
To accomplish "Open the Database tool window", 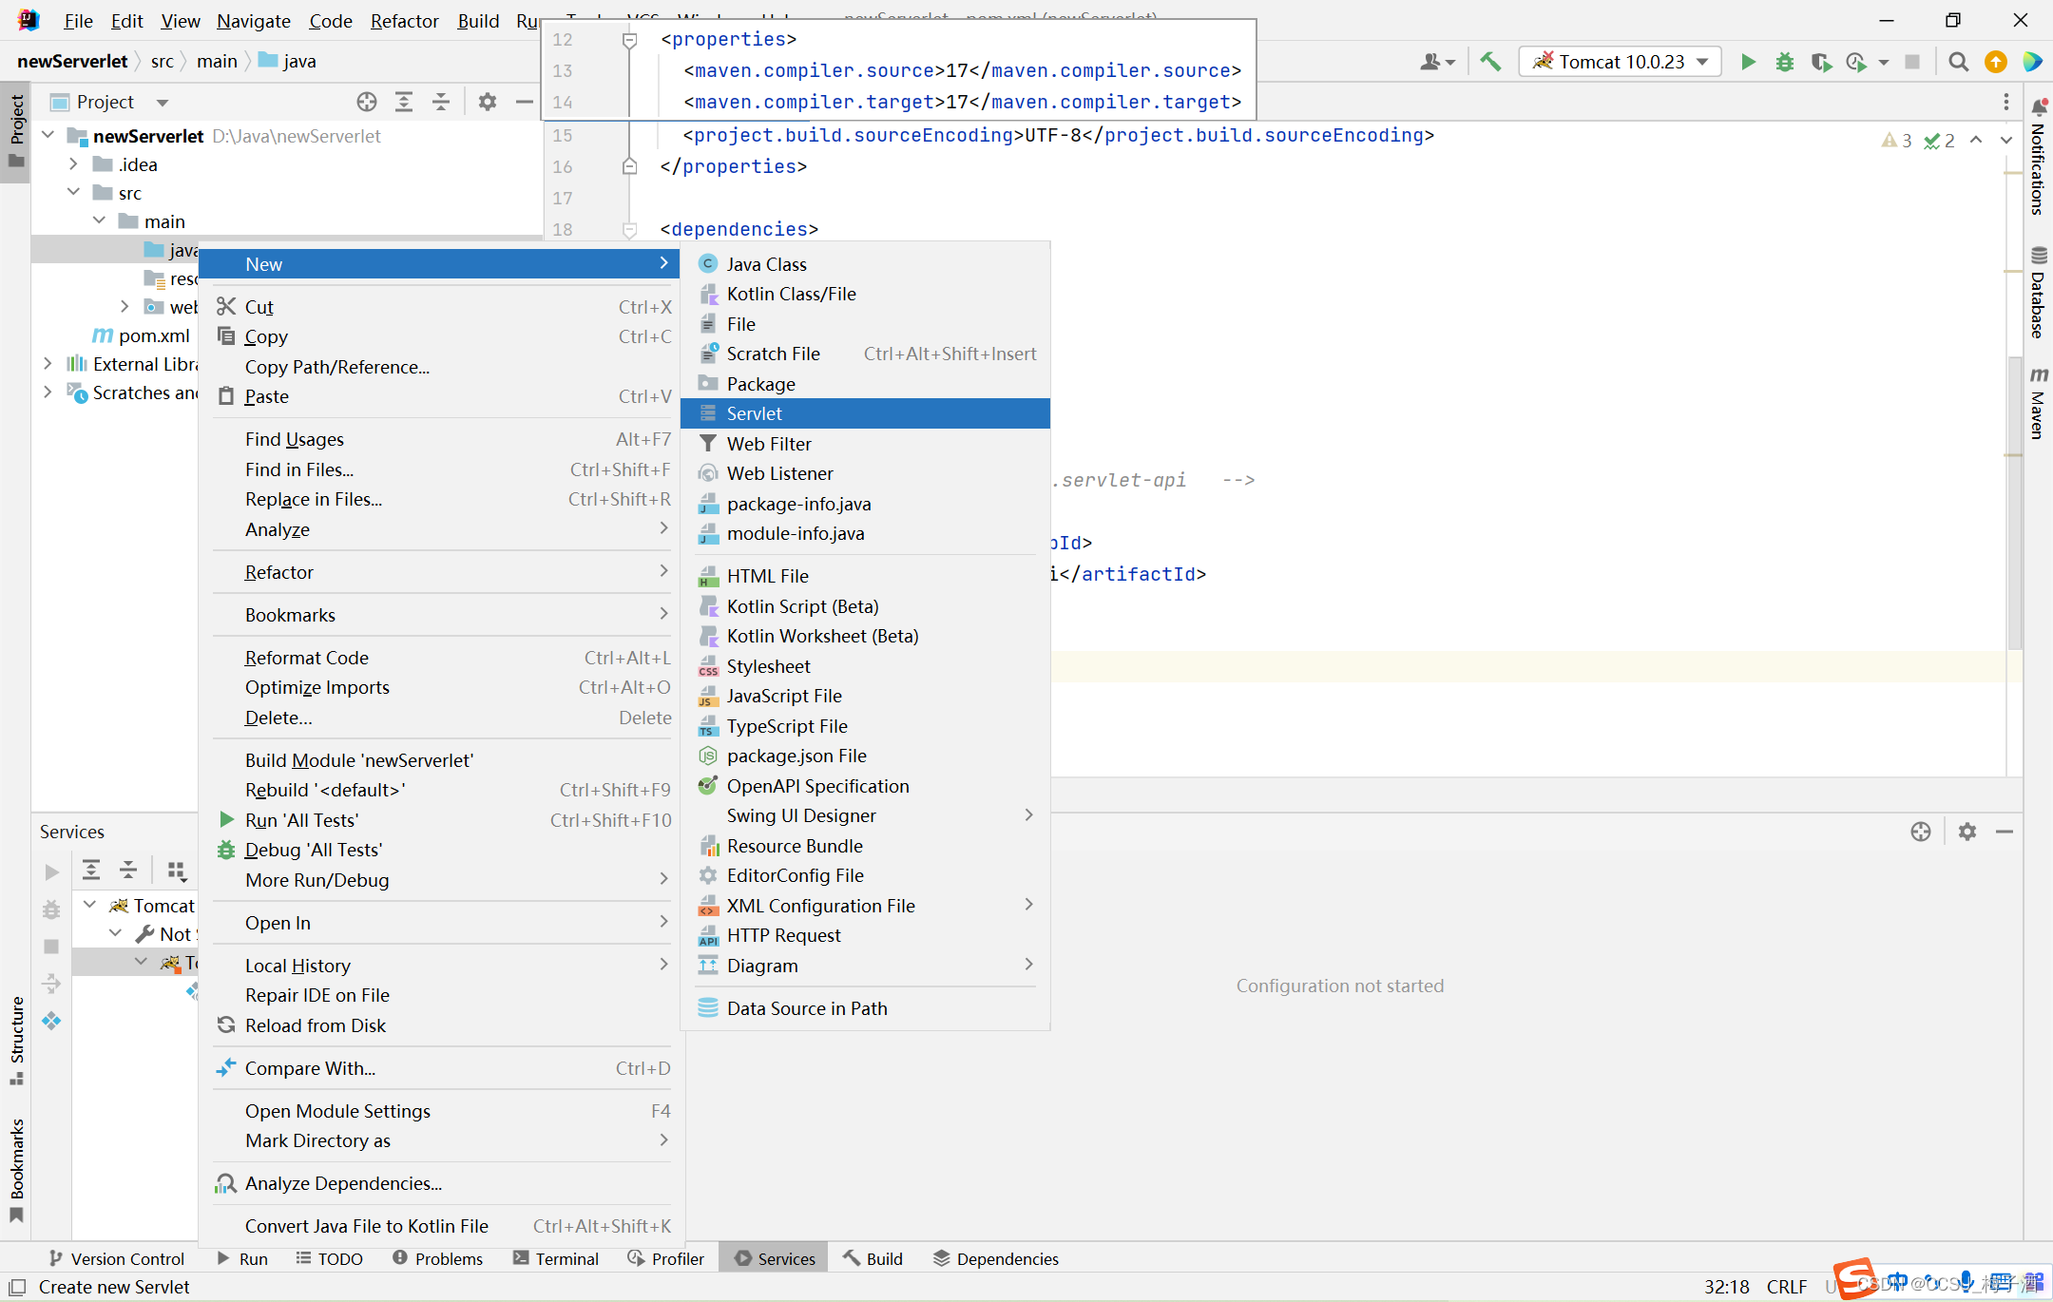I will tap(2039, 293).
